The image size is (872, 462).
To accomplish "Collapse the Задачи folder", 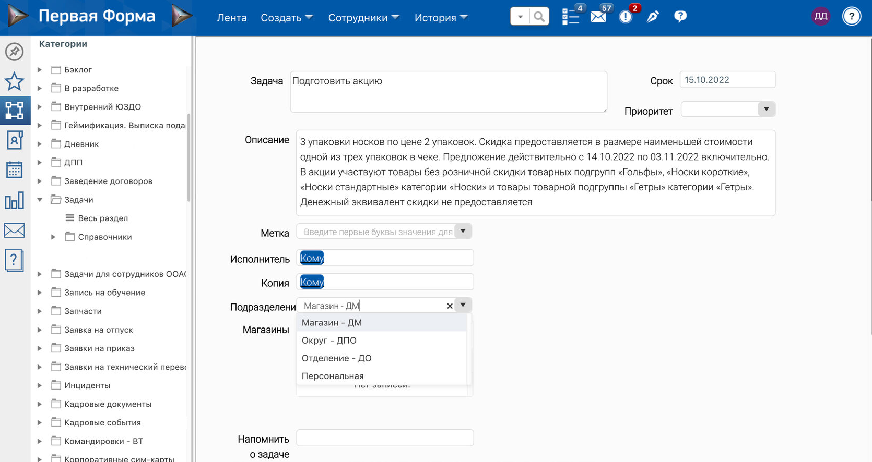I will tap(40, 200).
